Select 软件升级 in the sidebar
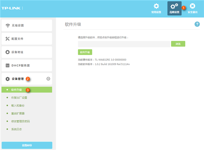This screenshot has width=204, height=150. [x=17, y=90]
